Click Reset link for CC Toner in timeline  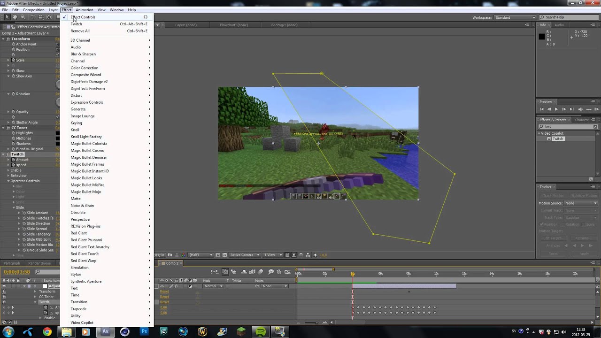pos(164,297)
